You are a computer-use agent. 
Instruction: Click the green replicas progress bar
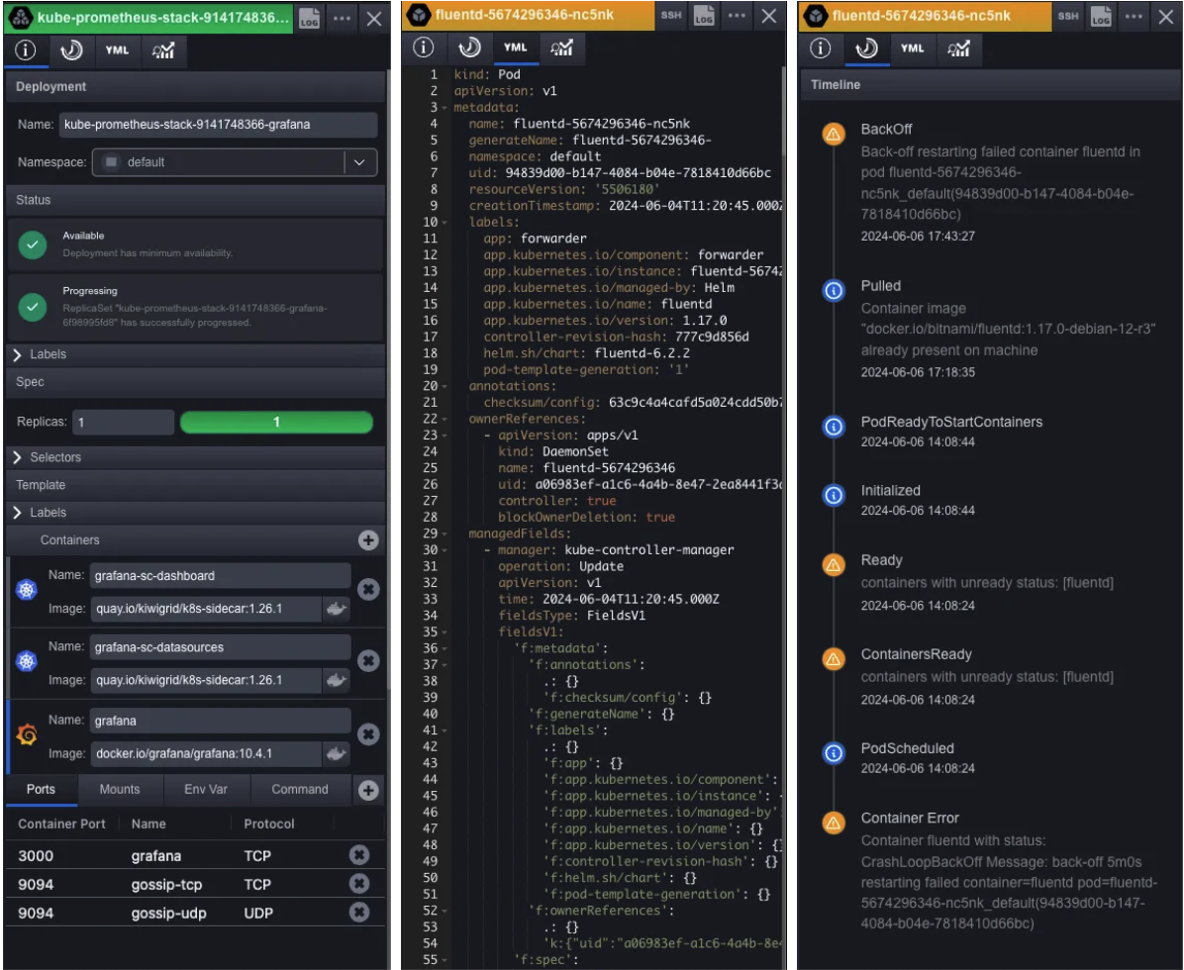[x=276, y=422]
